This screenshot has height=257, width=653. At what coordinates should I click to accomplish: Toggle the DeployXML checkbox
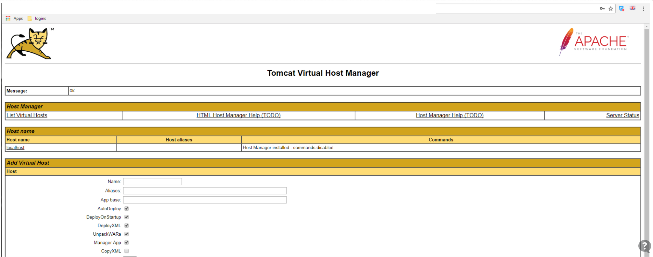click(127, 226)
